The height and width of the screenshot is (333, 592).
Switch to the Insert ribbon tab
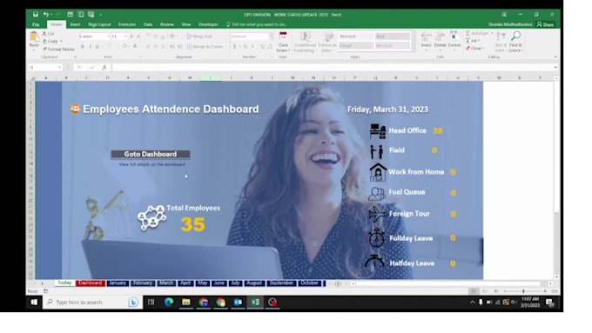(x=75, y=24)
